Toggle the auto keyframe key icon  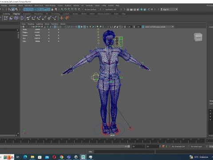163,146
